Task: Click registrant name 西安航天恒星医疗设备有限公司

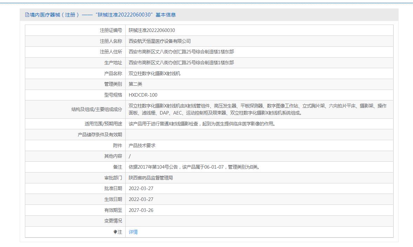Action: click(x=160, y=41)
